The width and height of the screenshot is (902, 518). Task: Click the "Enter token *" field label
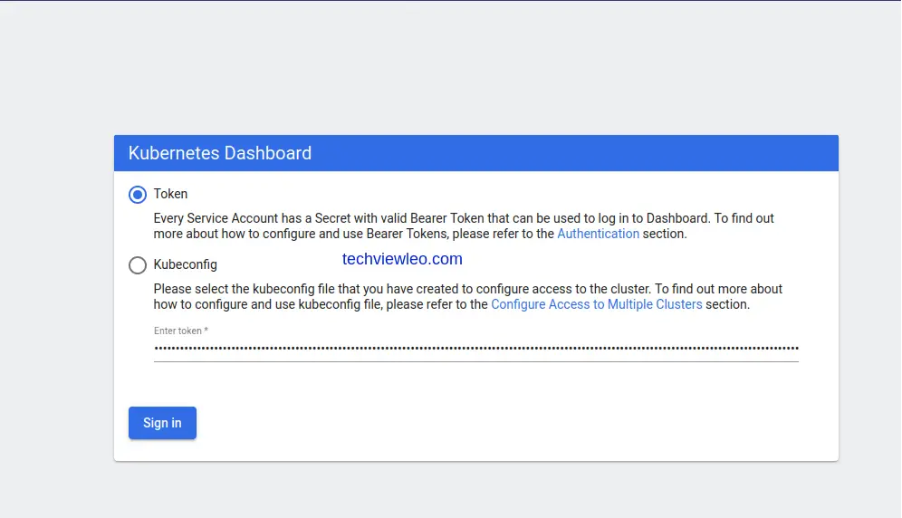(x=181, y=331)
